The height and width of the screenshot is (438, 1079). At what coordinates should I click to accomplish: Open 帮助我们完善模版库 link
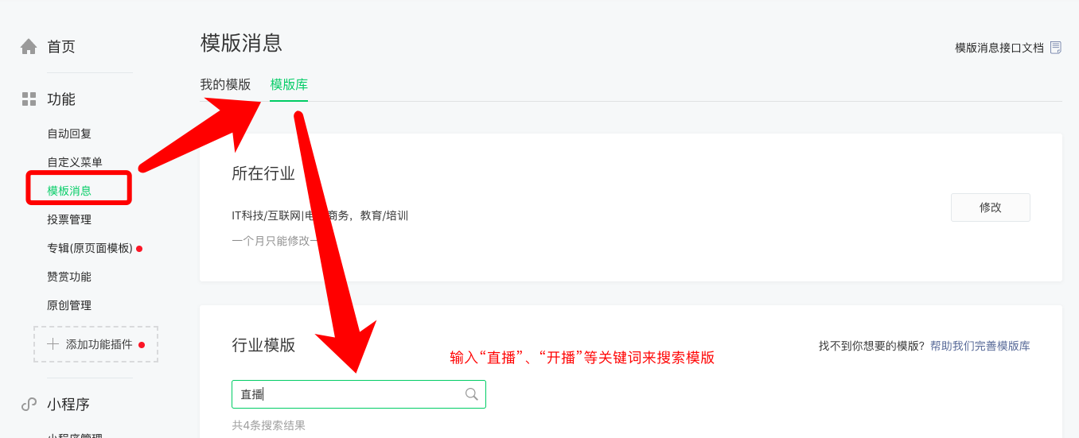tap(980, 346)
